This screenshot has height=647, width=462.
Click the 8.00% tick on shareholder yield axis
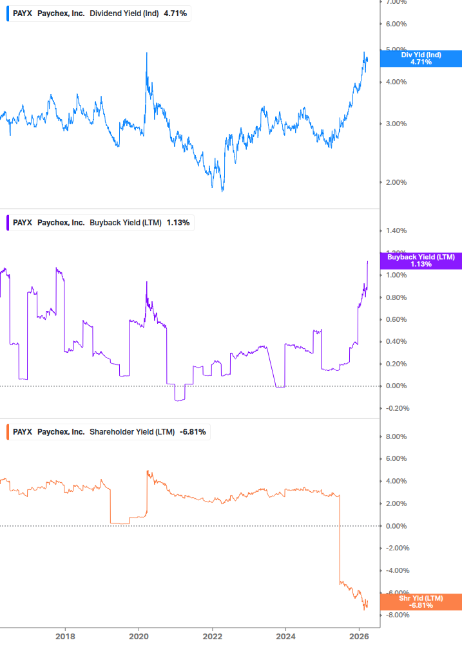[396, 436]
